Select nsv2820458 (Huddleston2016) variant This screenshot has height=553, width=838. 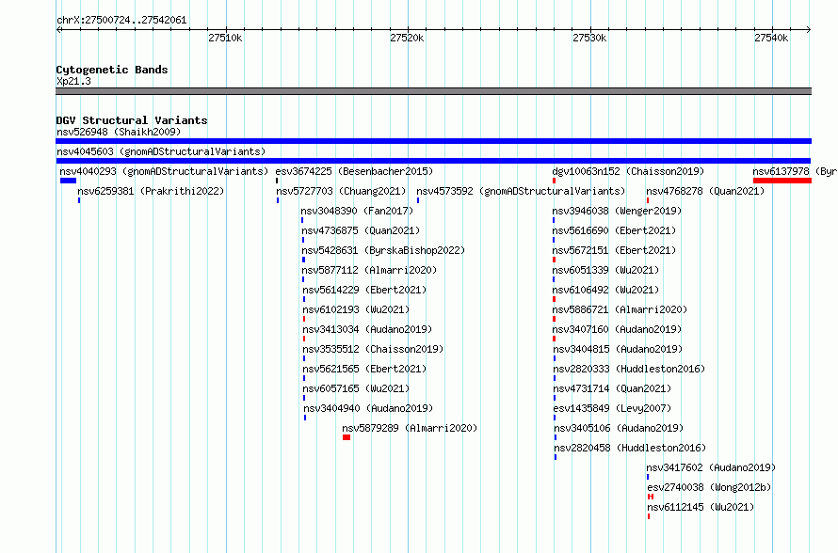[x=630, y=448]
